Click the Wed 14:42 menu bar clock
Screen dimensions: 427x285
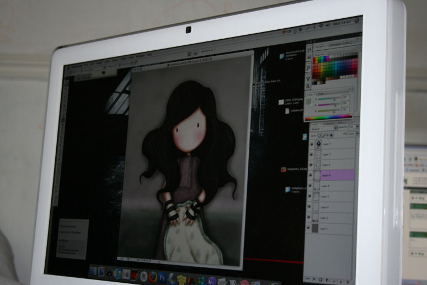(341, 22)
